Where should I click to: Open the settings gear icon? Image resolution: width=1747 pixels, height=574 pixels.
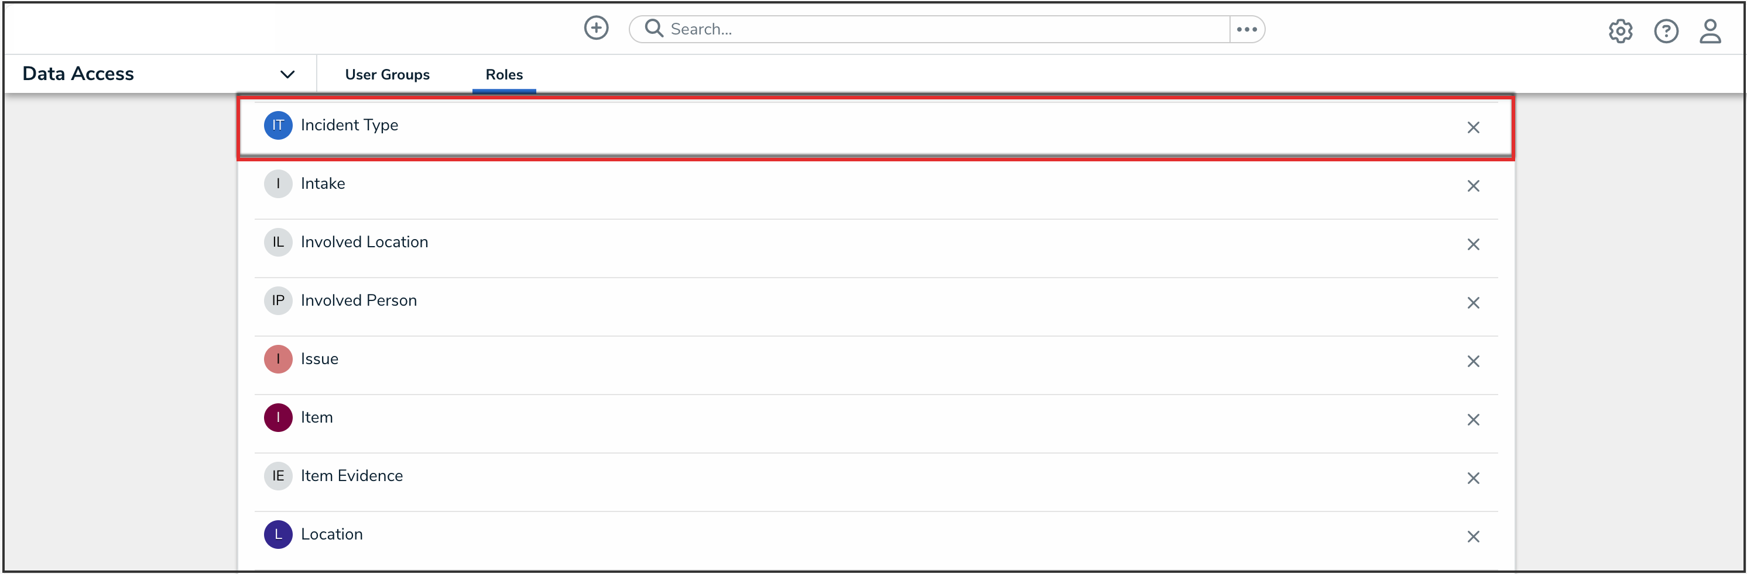click(x=1619, y=31)
